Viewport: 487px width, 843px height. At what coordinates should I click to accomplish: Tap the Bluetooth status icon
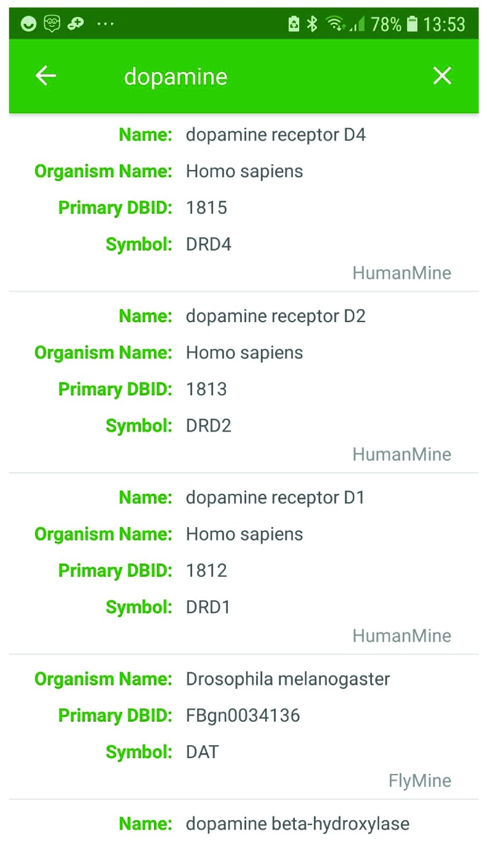point(312,24)
